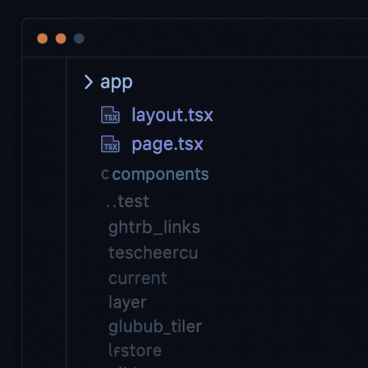Select the tescheercu entry
This screenshot has height=368, width=368.
point(153,253)
